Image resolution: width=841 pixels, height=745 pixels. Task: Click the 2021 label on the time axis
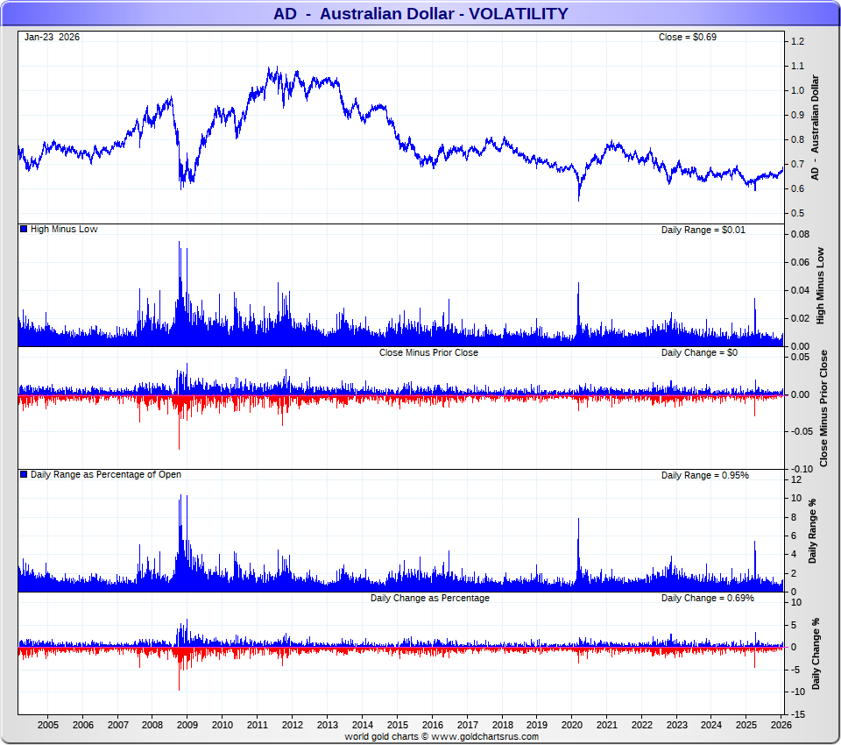click(x=607, y=725)
